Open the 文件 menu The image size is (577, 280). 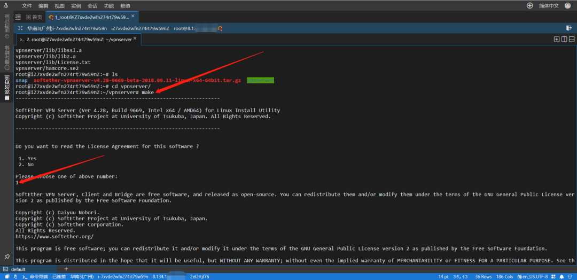(27, 5)
